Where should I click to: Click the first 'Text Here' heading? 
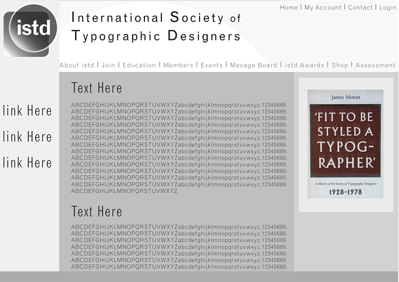click(97, 88)
